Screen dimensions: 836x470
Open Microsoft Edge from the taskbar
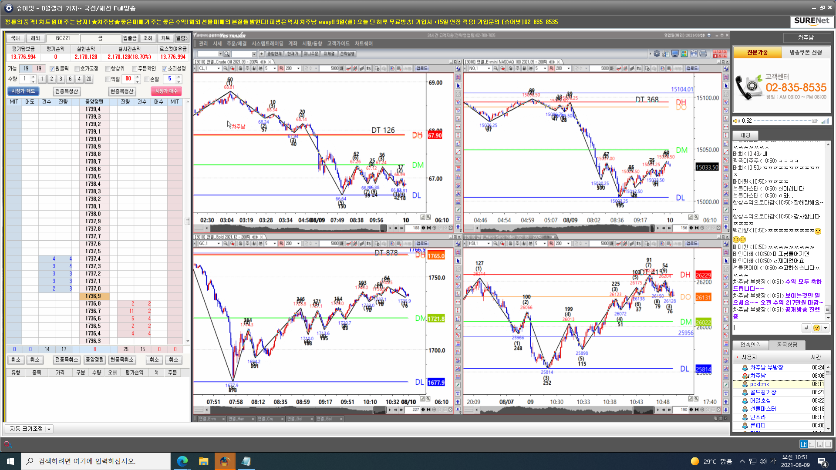point(182,461)
